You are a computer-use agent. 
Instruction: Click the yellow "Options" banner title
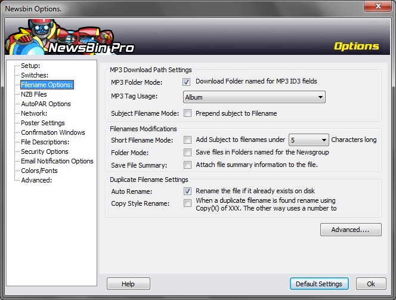[x=357, y=46]
